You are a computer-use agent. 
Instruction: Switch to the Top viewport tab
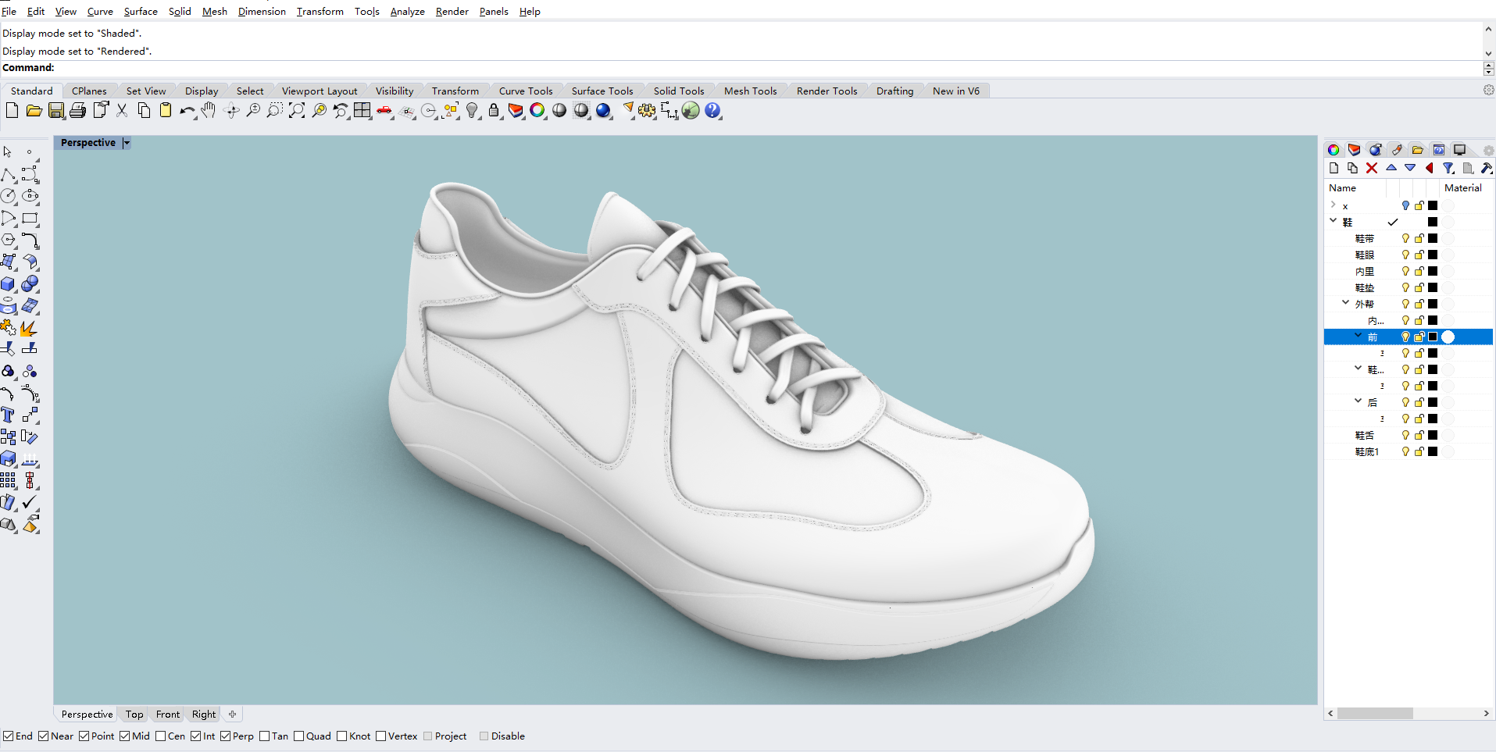point(133,714)
